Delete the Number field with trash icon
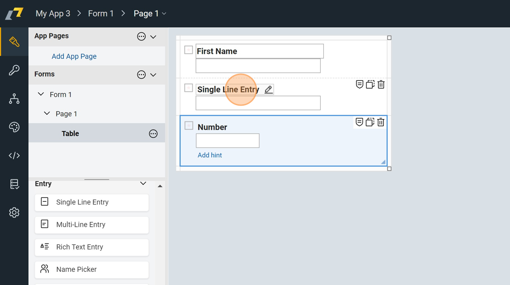Image resolution: width=510 pixels, height=285 pixels. 381,122
